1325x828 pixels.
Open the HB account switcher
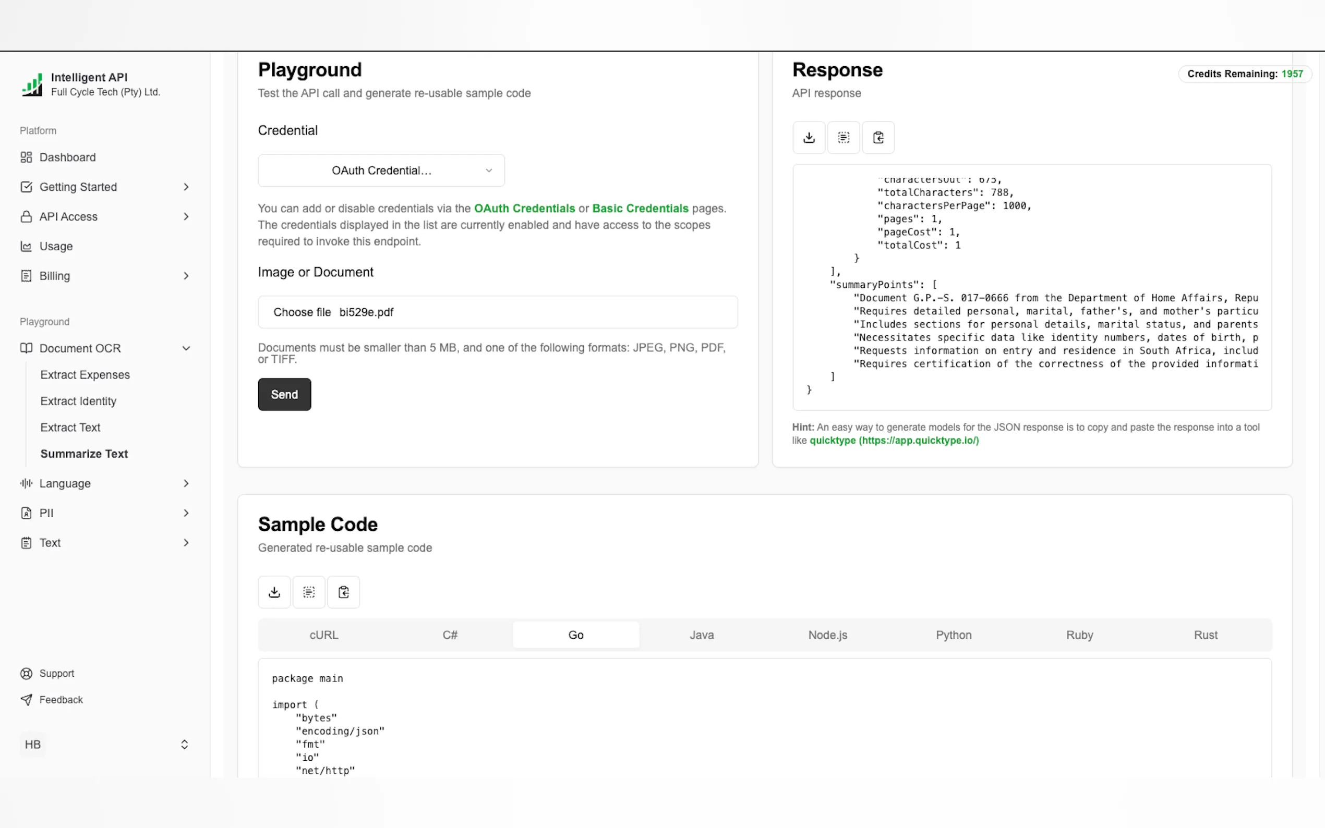pyautogui.click(x=105, y=744)
